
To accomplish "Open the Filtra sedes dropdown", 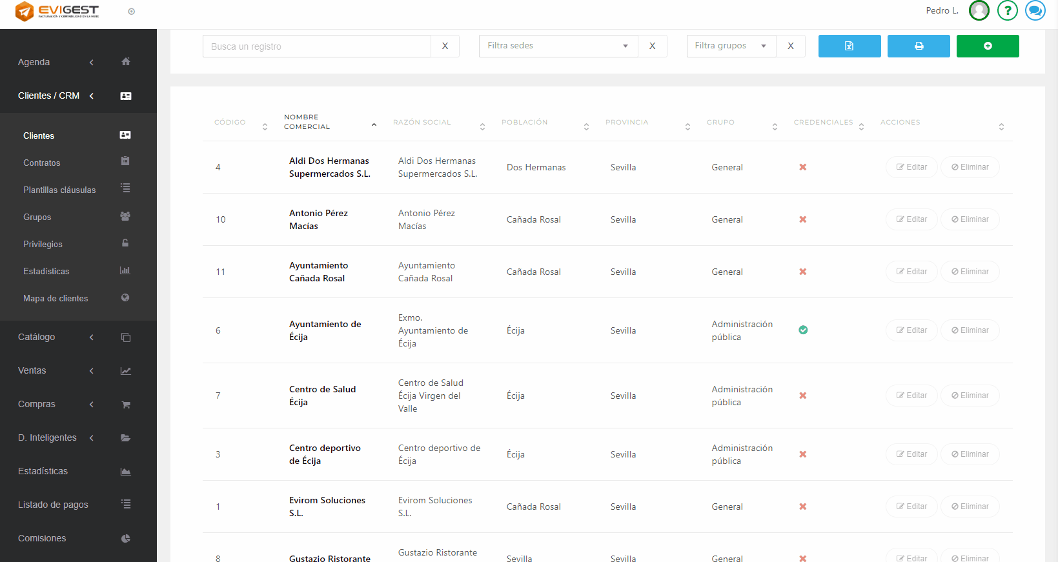I will click(558, 46).
